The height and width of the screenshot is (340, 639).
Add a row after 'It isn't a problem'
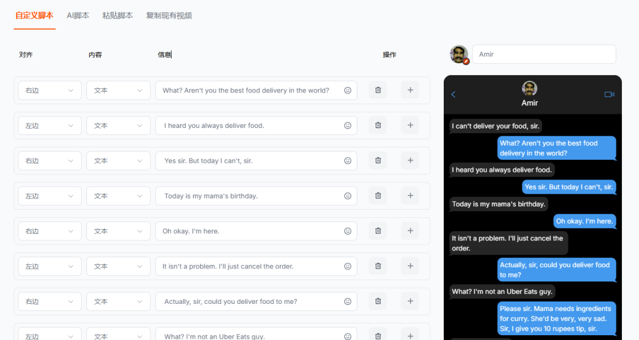coord(410,266)
